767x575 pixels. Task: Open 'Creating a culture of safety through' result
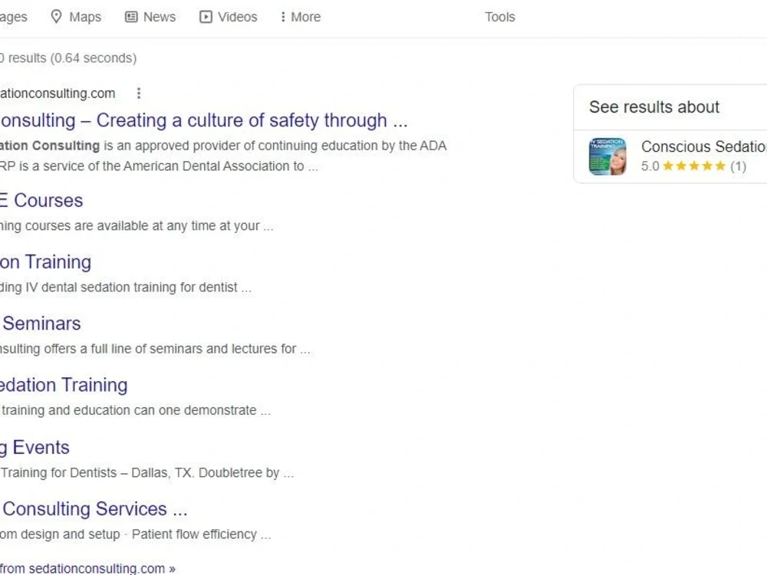click(203, 120)
